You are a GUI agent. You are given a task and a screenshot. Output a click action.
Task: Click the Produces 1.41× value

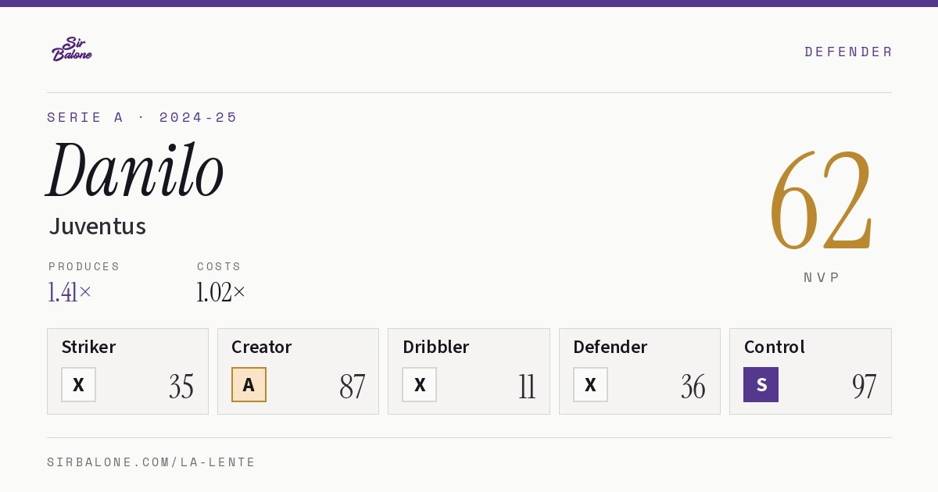pos(70,292)
